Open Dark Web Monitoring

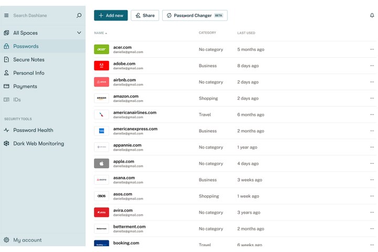tap(38, 143)
